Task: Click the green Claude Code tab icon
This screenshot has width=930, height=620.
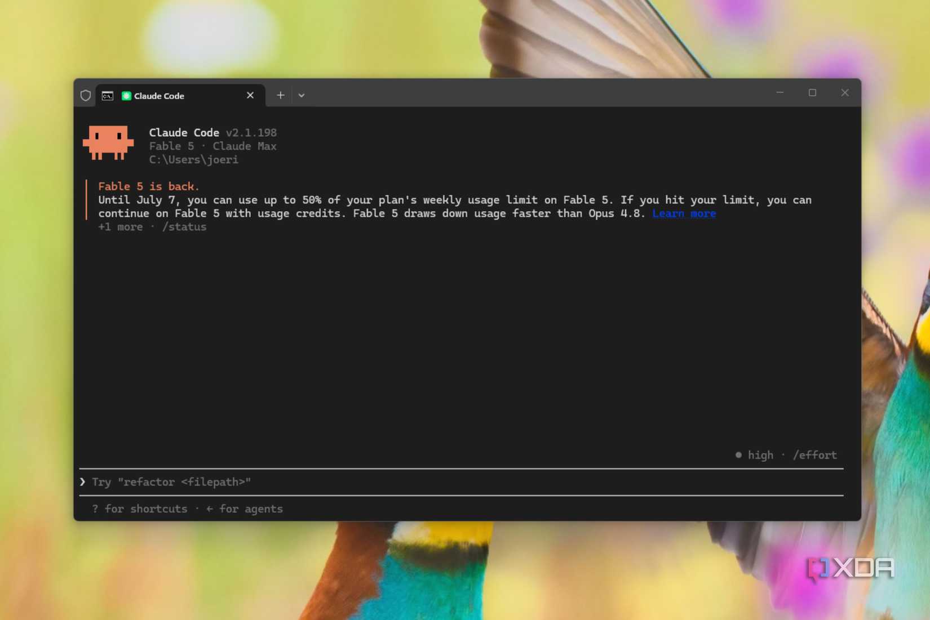Action: point(126,96)
